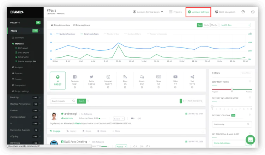The height and width of the screenshot is (155, 265).
Task: Click Engage on the andresiegl mention
Action: (55, 131)
